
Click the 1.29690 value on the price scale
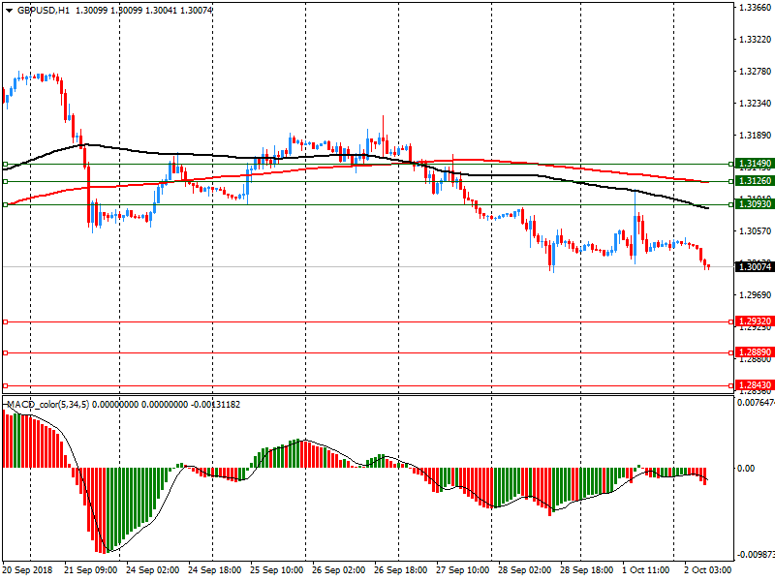point(754,295)
